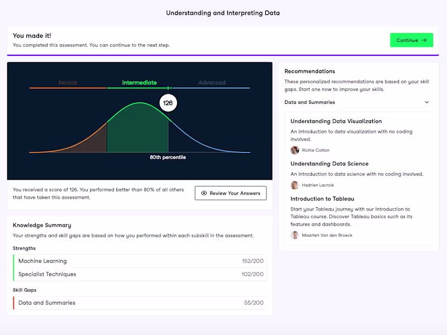The height and width of the screenshot is (335, 447).
Task: Select the Novice level label
Action: [68, 83]
